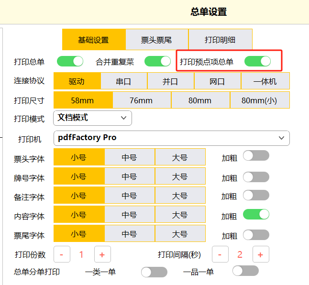Select 串口 connection protocol

[123, 81]
